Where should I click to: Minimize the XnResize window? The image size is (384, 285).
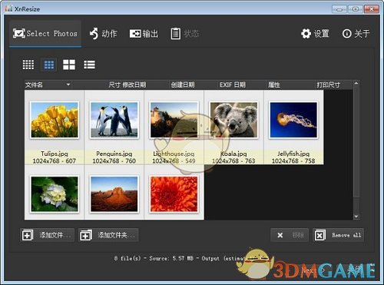coord(339,9)
